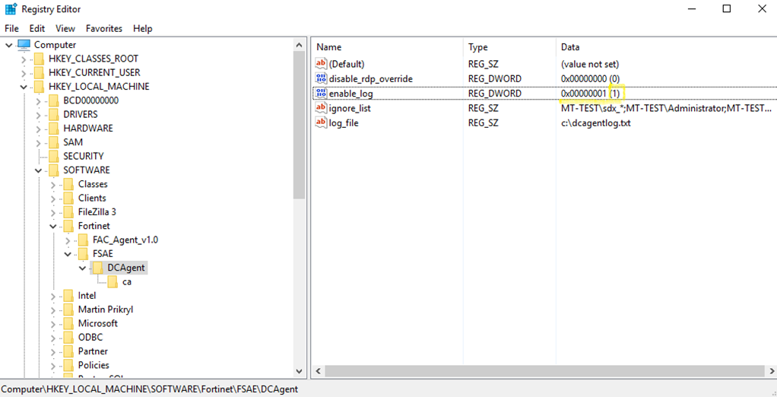Collapse the Fortinet key node

[x=53, y=226]
